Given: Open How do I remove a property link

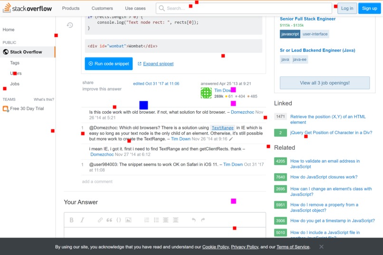Looking at the screenshot, I should (x=324, y=207).
